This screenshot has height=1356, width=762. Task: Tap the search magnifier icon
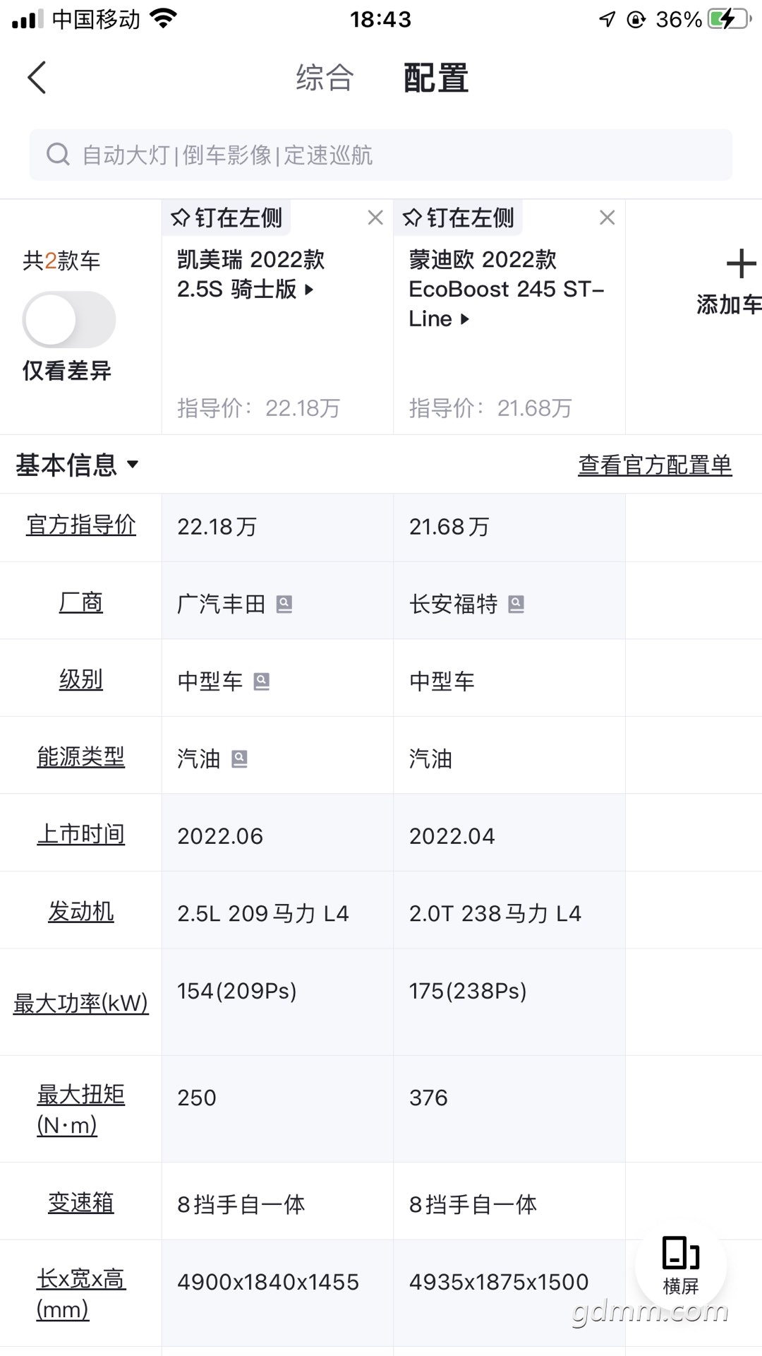(58, 154)
